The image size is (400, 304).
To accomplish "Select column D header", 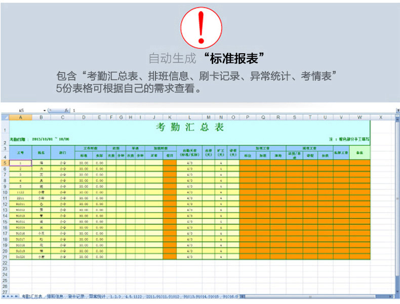I will (84, 117).
